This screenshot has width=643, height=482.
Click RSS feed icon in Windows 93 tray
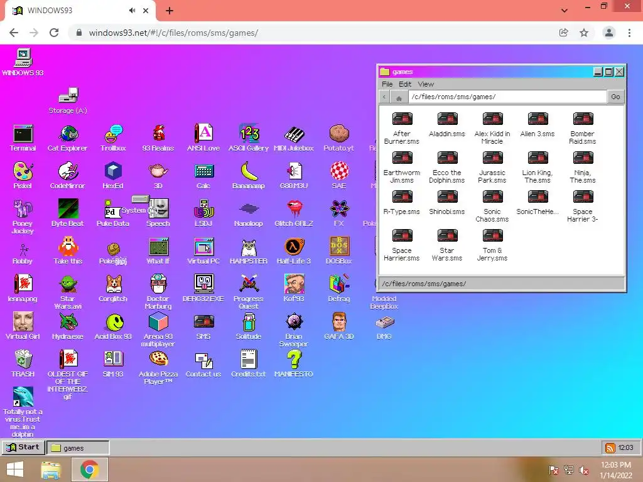[610, 448]
